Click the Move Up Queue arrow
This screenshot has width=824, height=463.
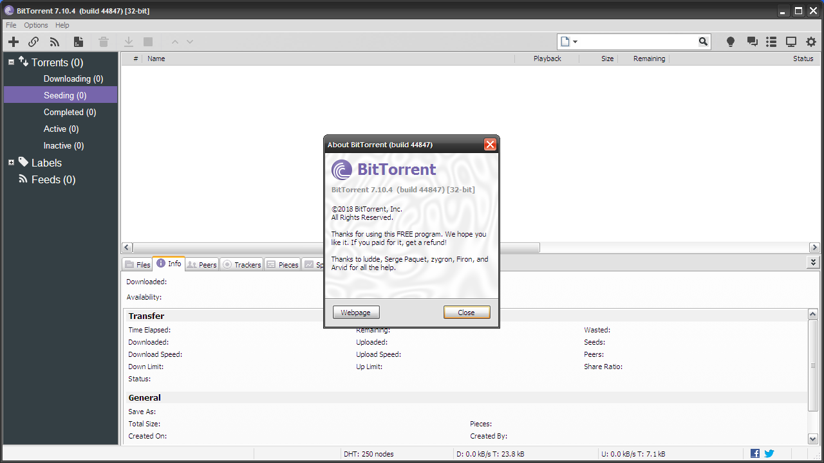point(174,42)
